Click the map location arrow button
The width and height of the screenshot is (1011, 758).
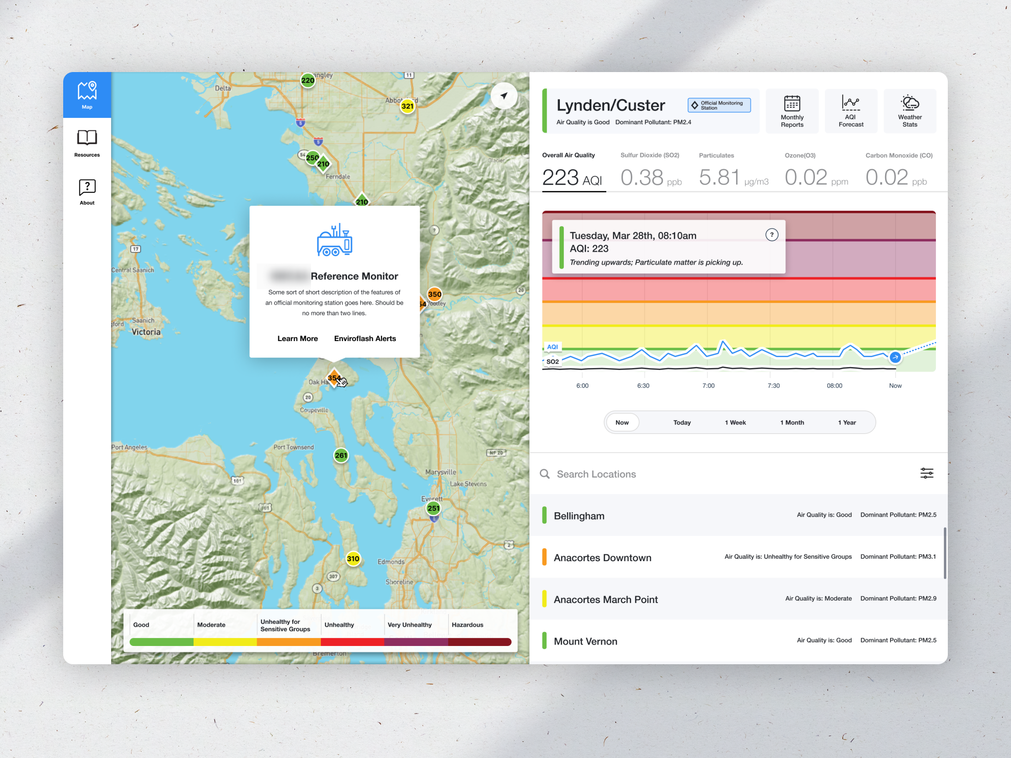click(x=504, y=96)
